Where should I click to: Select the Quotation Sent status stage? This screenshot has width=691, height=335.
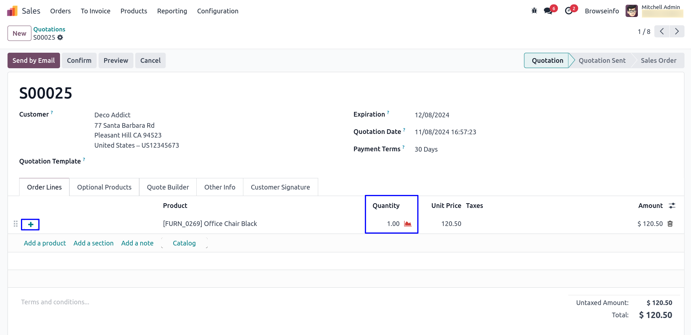click(602, 61)
